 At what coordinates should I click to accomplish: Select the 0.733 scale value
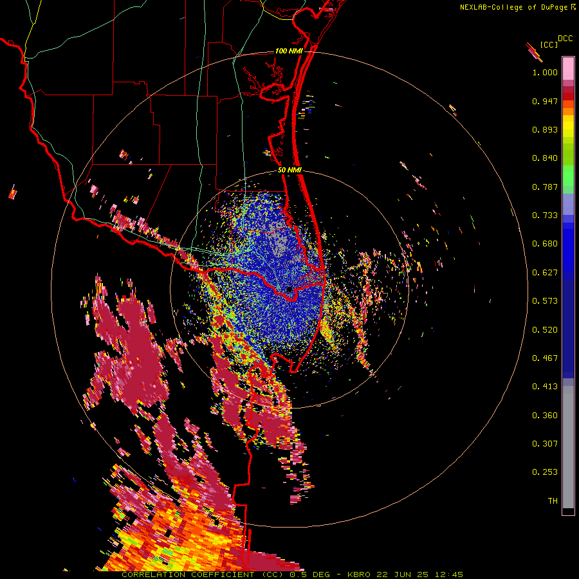(545, 216)
